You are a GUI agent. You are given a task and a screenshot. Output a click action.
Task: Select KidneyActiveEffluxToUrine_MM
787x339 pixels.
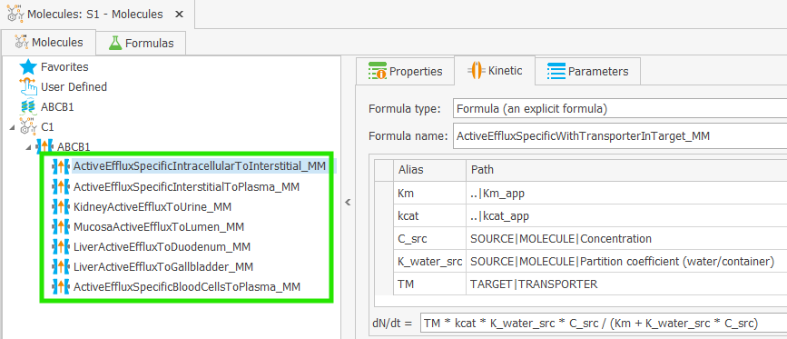click(x=152, y=206)
